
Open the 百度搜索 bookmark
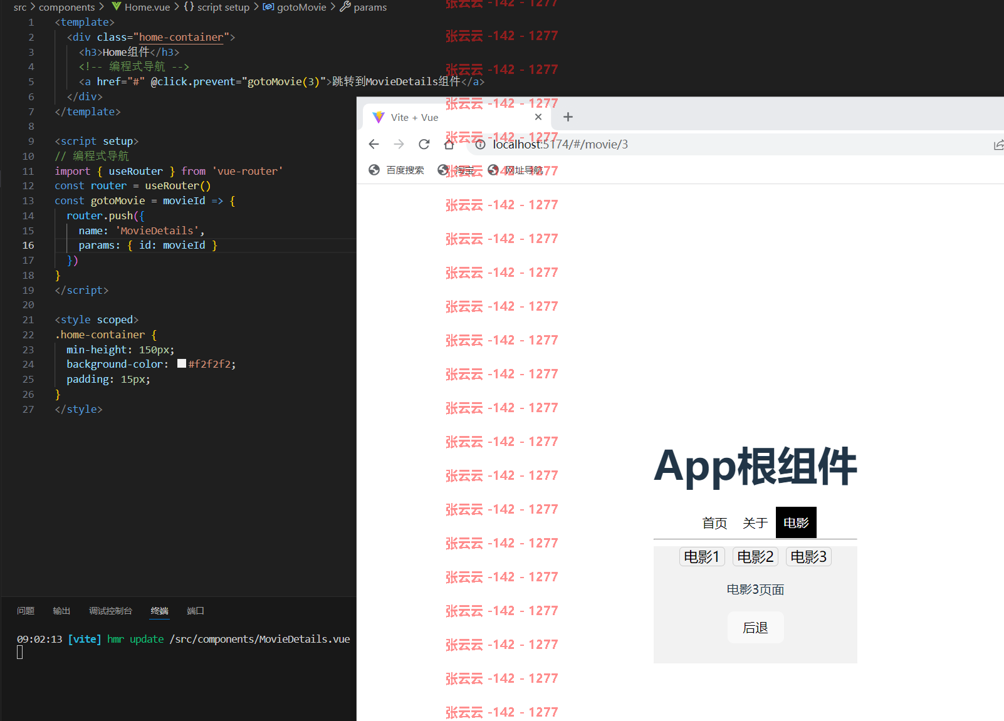(x=397, y=170)
